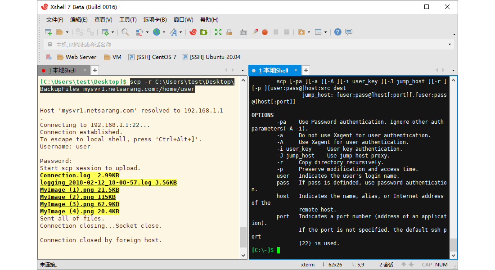Open the 窗口(W) menu
Screen dimensions: 495x270
(x=184, y=20)
